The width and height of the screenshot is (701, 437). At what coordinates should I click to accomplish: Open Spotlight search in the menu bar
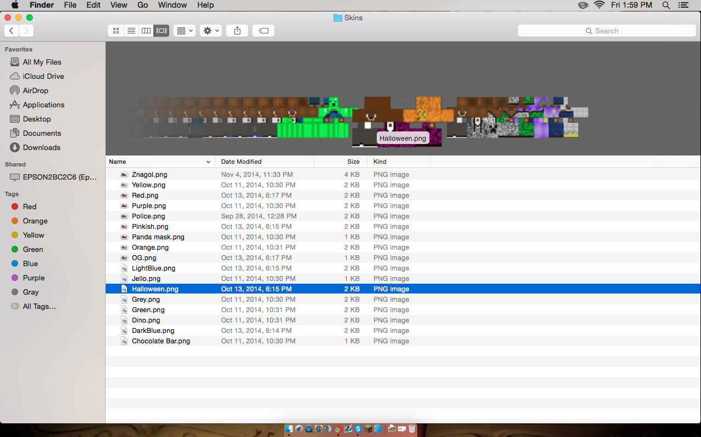pyautogui.click(x=666, y=5)
